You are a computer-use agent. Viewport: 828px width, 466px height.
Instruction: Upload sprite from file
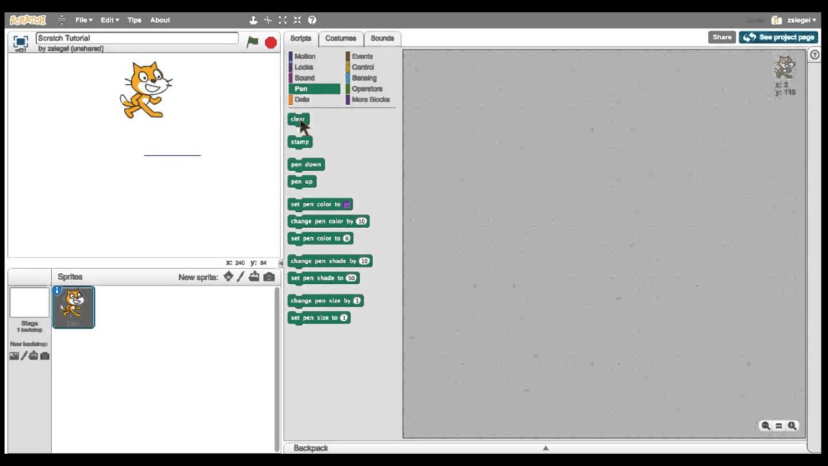(254, 277)
